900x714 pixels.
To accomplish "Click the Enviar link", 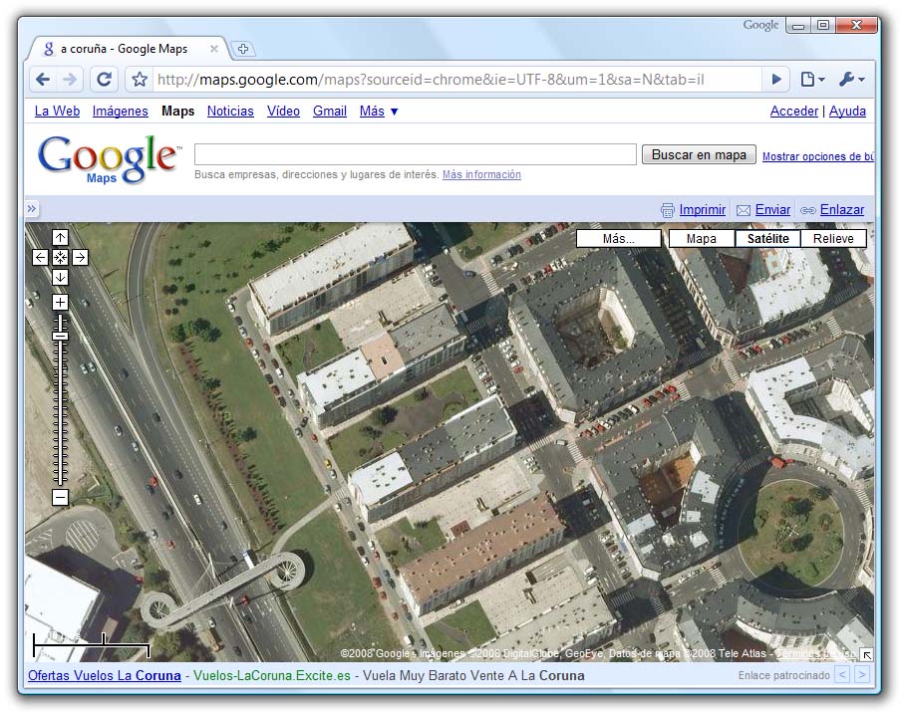I will [x=772, y=210].
